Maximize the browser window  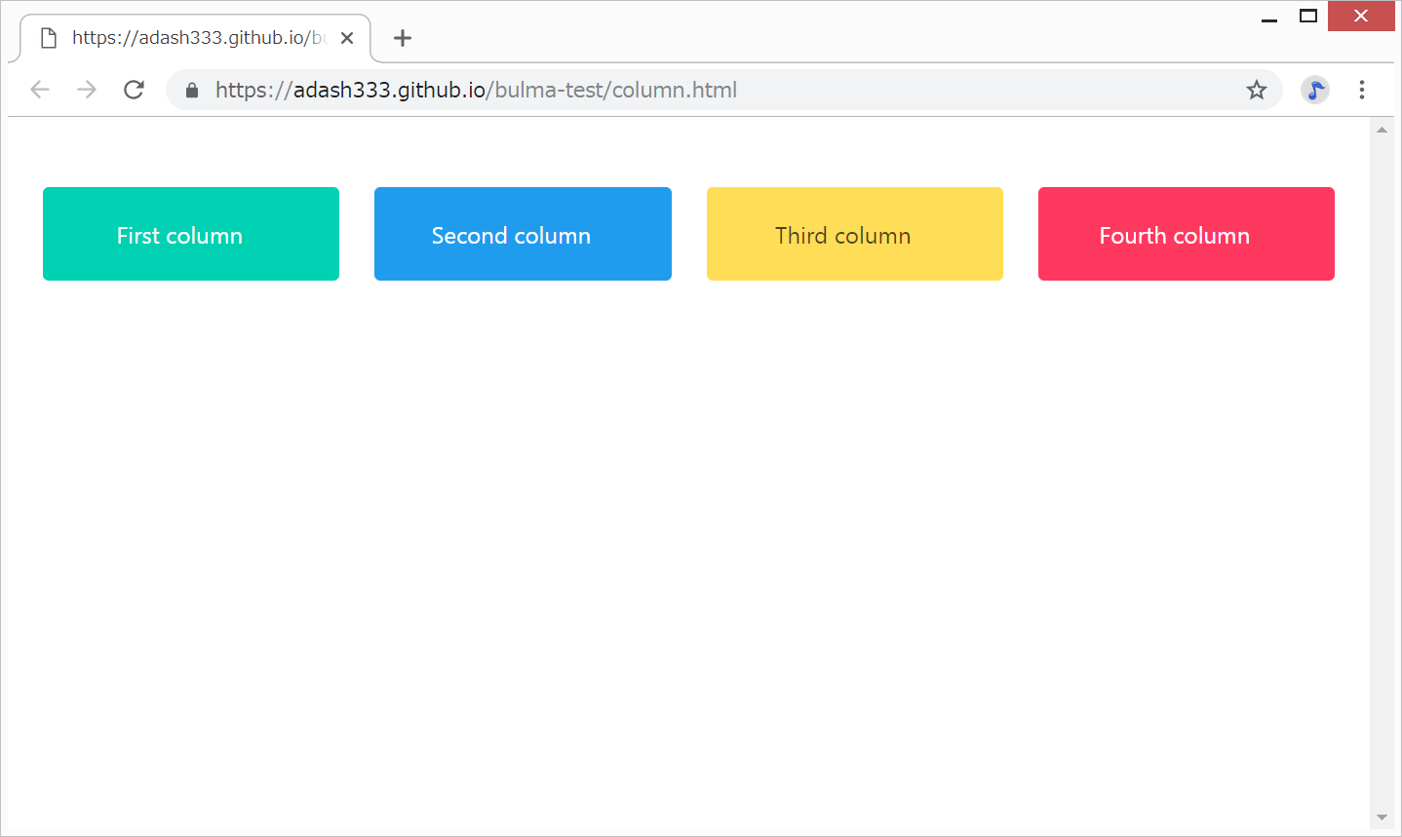point(1308,16)
